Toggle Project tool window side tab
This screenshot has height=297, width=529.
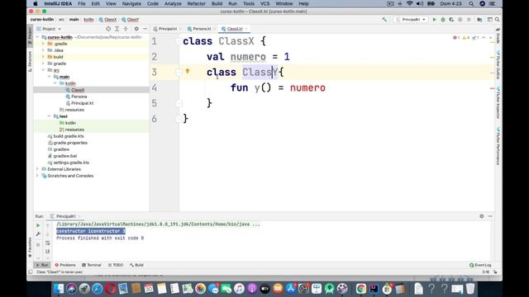(30, 35)
